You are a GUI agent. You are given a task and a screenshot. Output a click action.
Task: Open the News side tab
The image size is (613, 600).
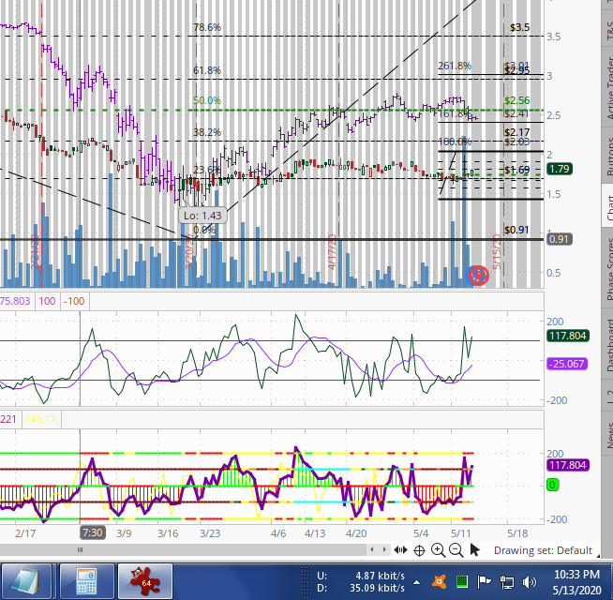tap(606, 433)
